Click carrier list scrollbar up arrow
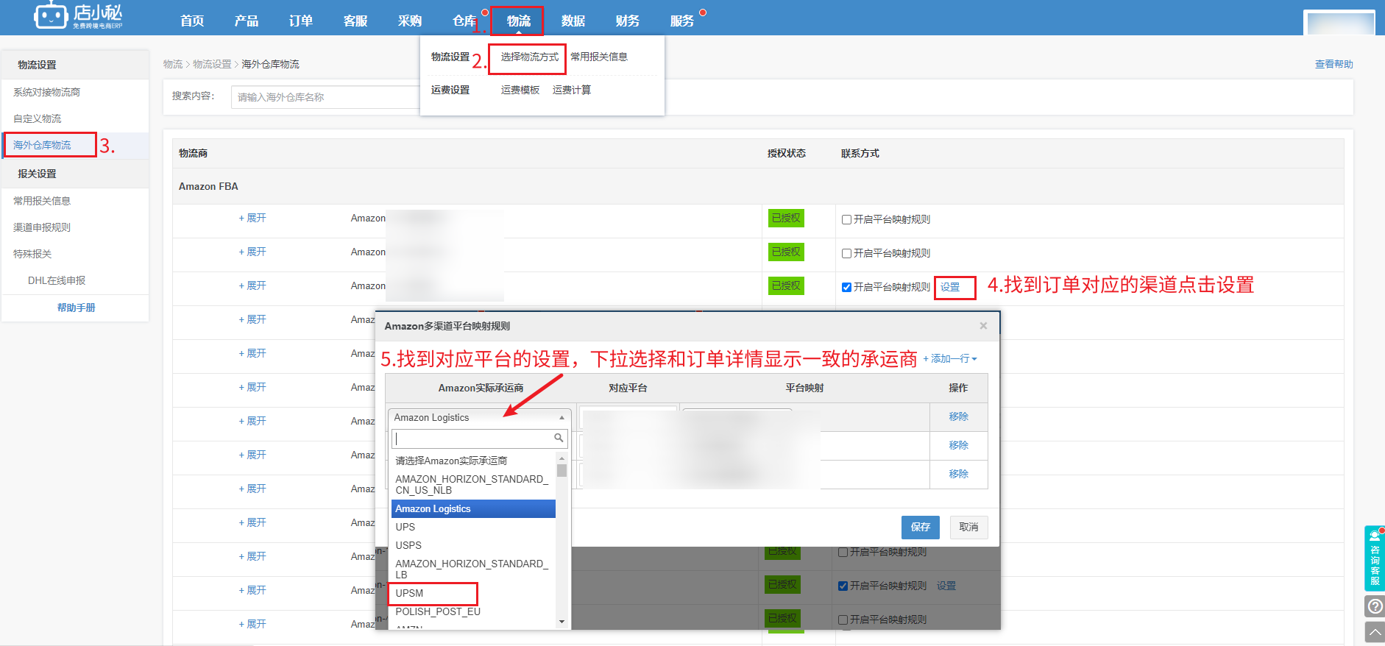 [x=562, y=458]
